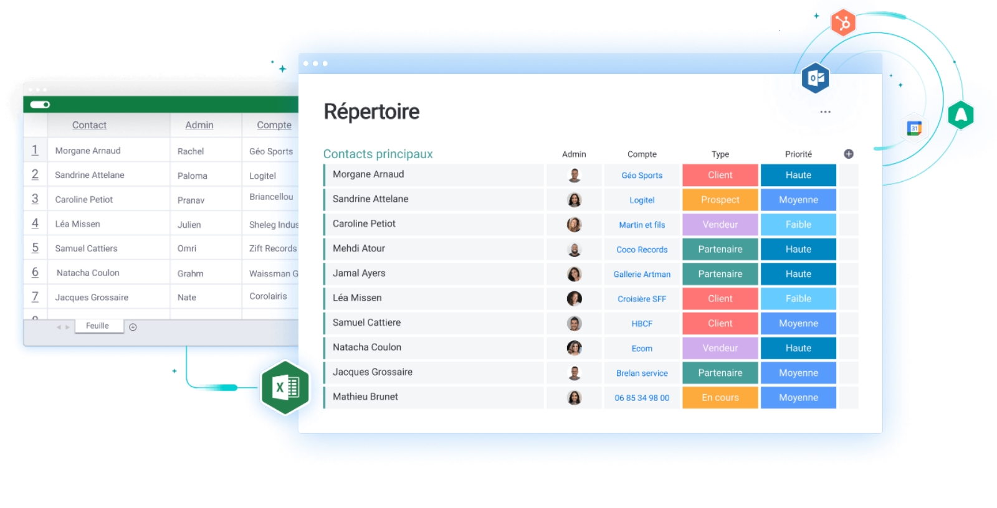Image resolution: width=997 pixels, height=508 pixels.
Task: Open the Outlook integration icon
Action: point(815,78)
